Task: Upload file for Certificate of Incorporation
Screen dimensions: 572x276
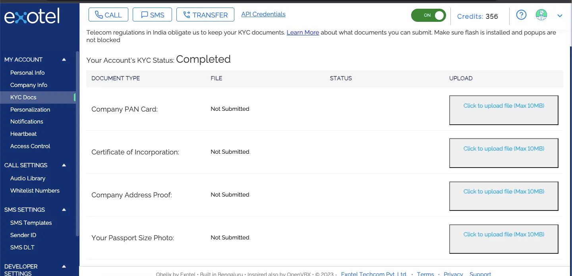Action: (504, 153)
